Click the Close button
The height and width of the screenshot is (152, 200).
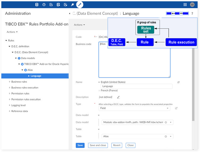coord(130,145)
